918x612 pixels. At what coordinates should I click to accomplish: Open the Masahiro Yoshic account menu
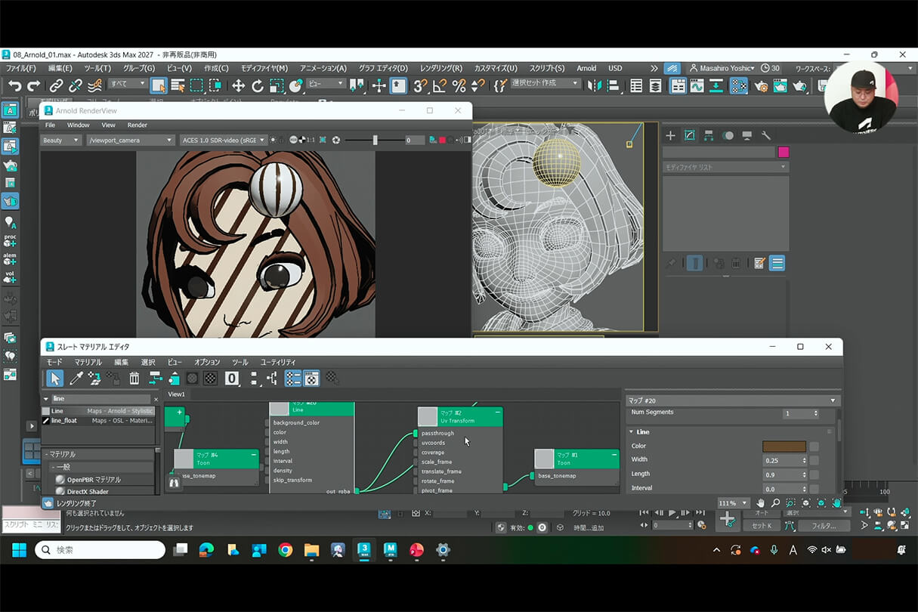pos(722,68)
